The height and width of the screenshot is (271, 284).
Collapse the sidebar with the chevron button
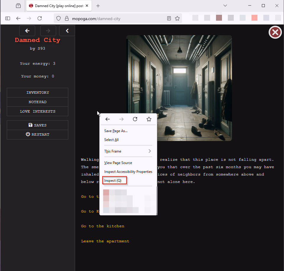pyautogui.click(x=67, y=31)
